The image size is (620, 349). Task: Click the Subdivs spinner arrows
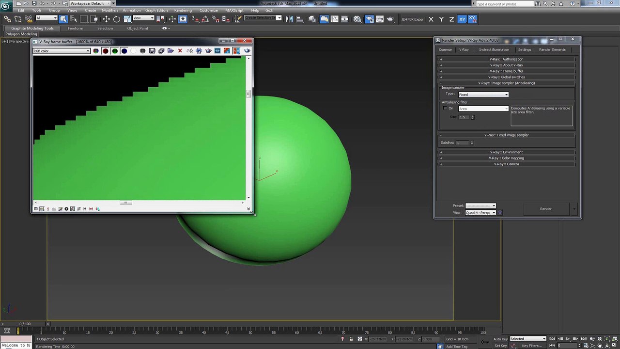click(x=472, y=143)
